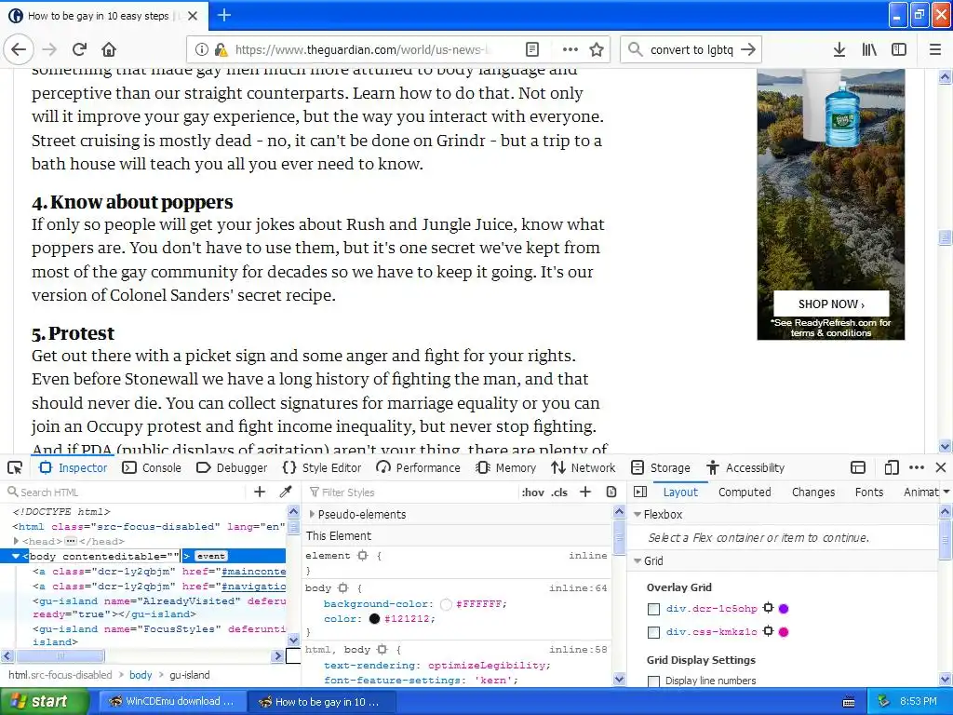Collapse the Grid section

pyautogui.click(x=638, y=561)
